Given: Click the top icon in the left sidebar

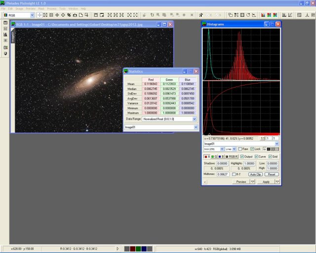Looking at the screenshot, I should click(x=5, y=23).
